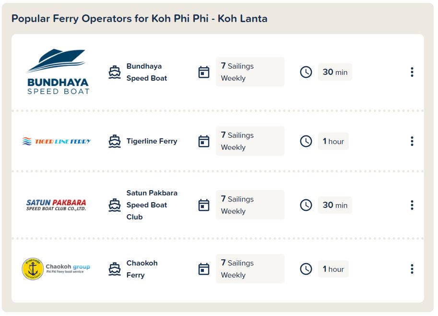Screen dimensions: 438x316
Task: Click the calendar icon in Satun Pakbara row
Action: 203,205
